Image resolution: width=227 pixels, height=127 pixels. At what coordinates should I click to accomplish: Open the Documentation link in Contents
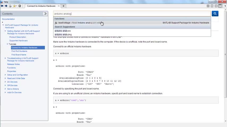point(9,19)
